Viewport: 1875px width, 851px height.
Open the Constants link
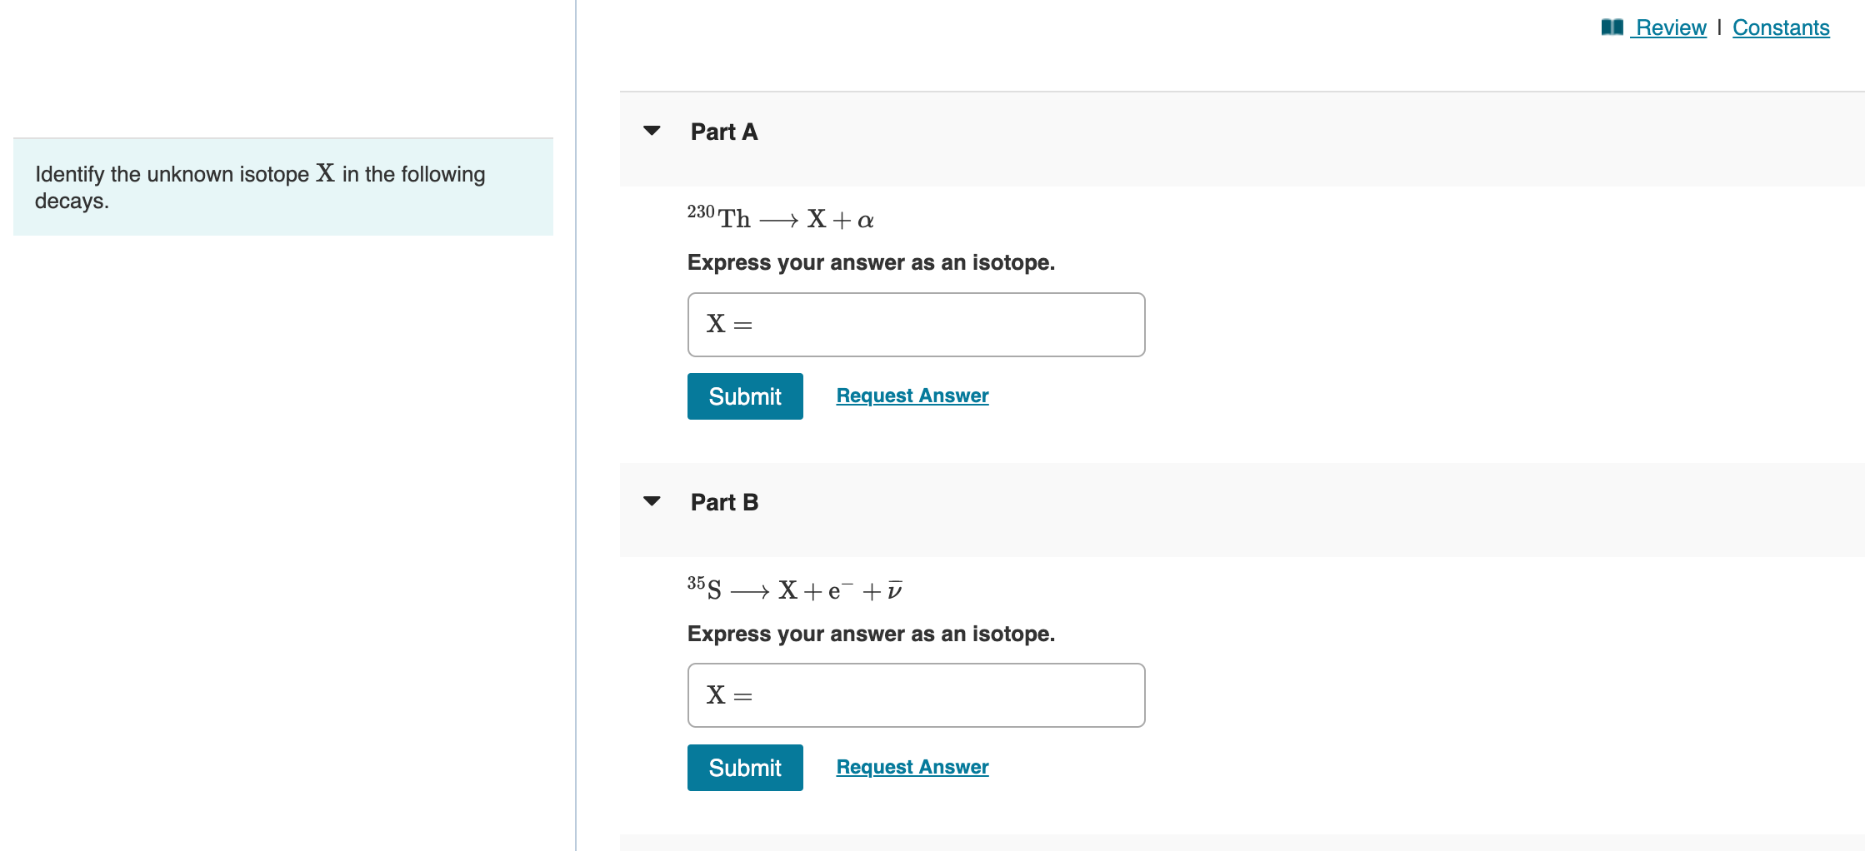click(1781, 27)
